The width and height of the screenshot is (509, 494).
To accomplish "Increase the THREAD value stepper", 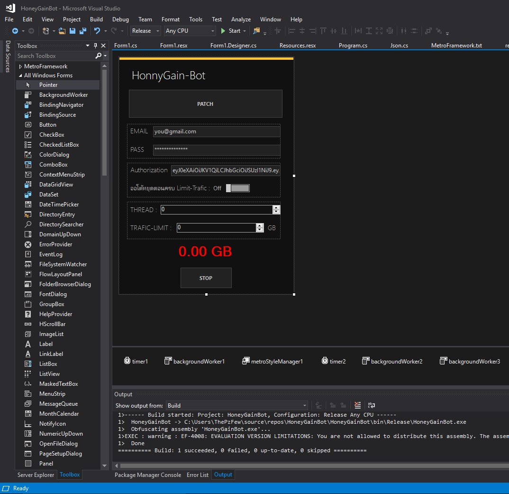I will point(276,207).
